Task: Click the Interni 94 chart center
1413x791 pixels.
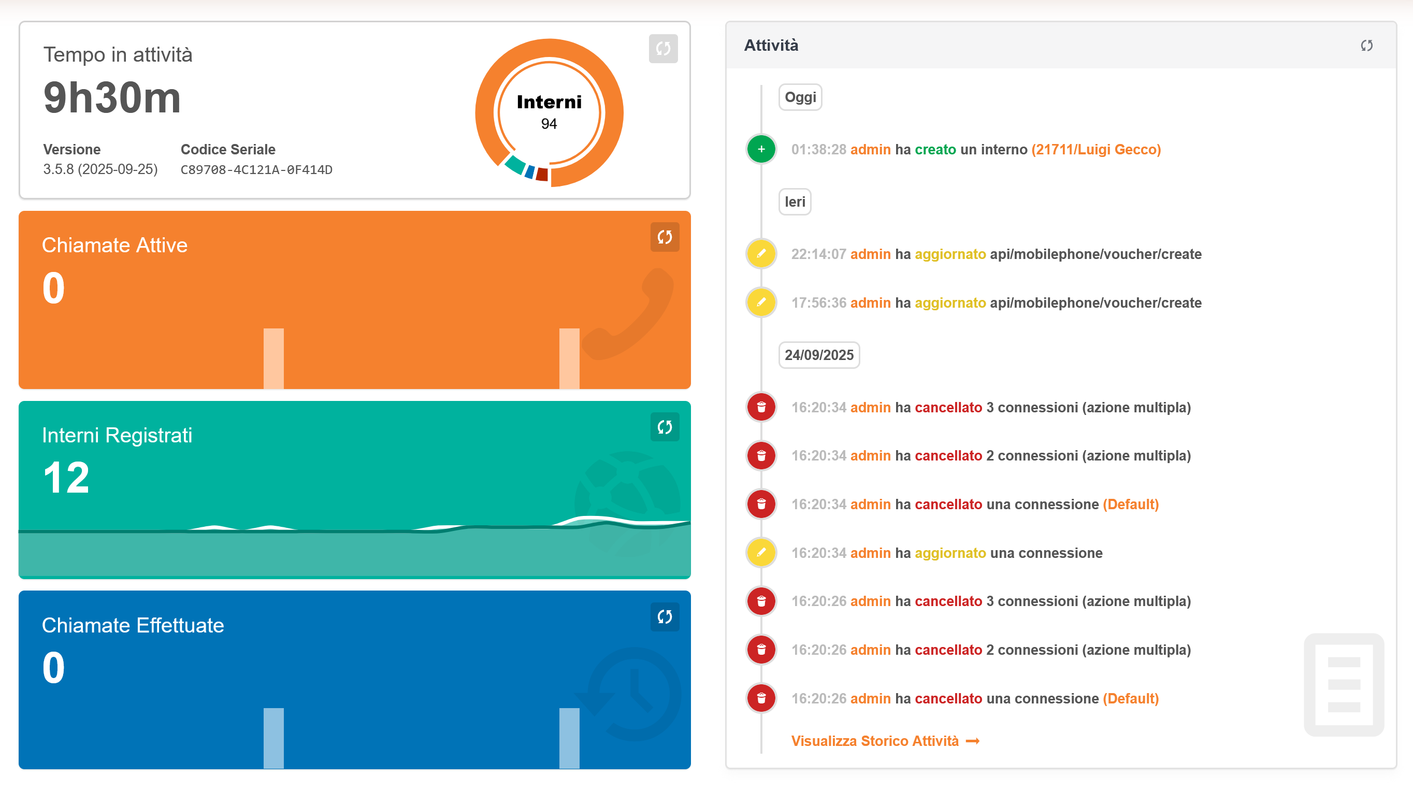Action: (x=549, y=112)
